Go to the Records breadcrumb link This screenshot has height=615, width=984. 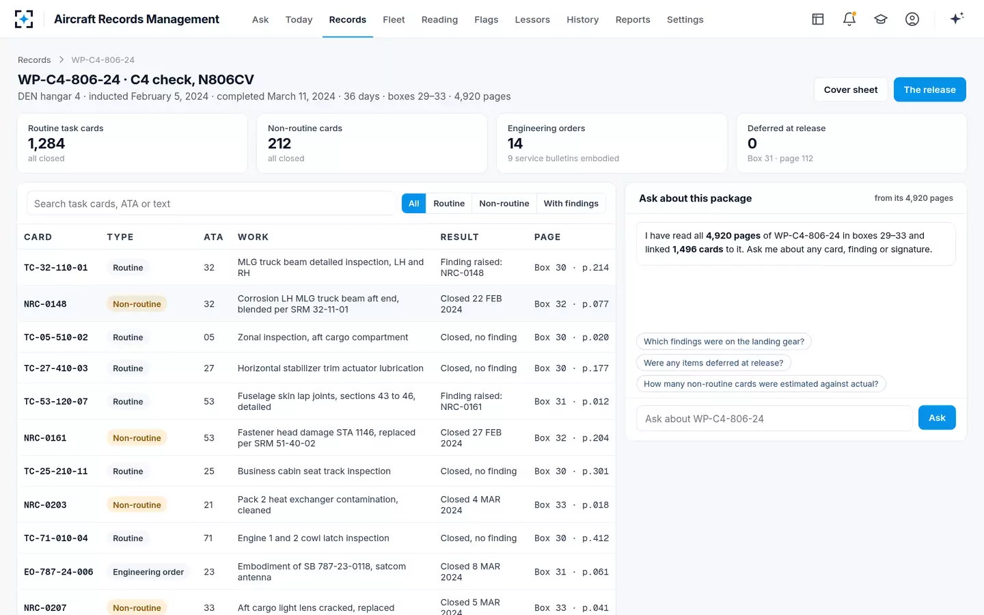pyautogui.click(x=34, y=60)
